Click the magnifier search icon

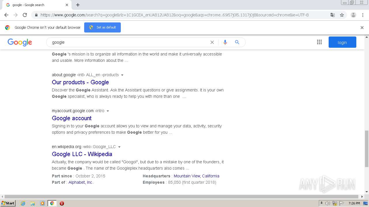click(237, 42)
